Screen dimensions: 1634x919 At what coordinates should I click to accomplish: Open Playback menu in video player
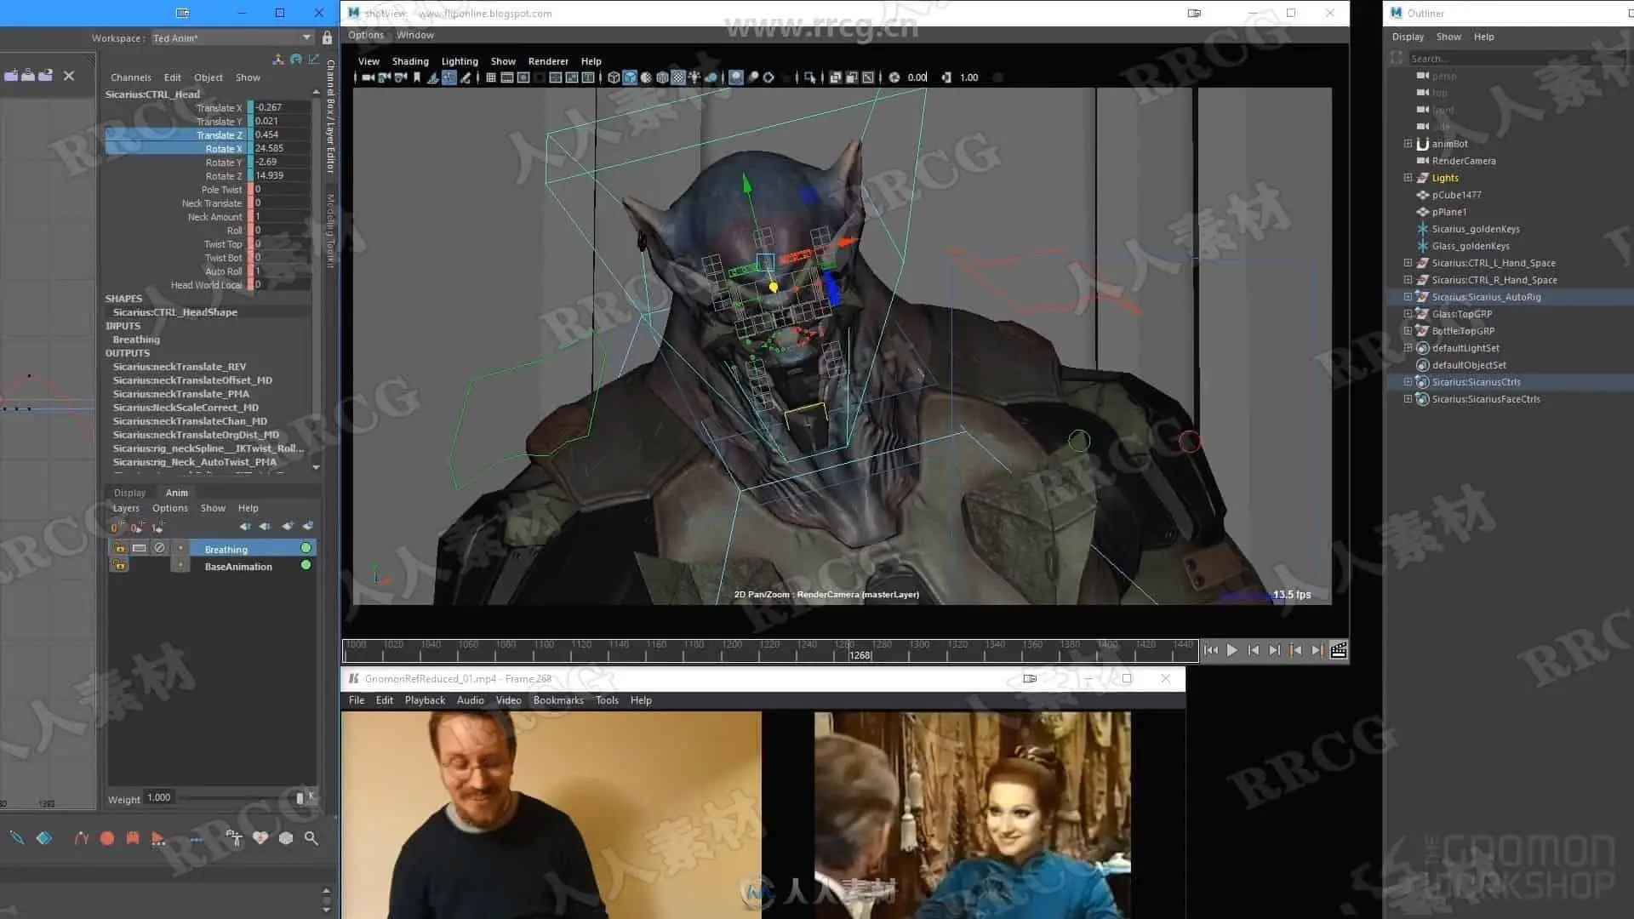425,700
